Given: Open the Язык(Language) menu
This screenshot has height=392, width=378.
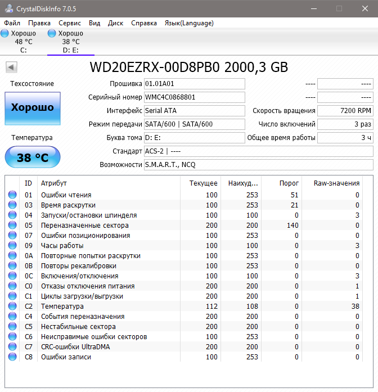Looking at the screenshot, I should coord(189,23).
